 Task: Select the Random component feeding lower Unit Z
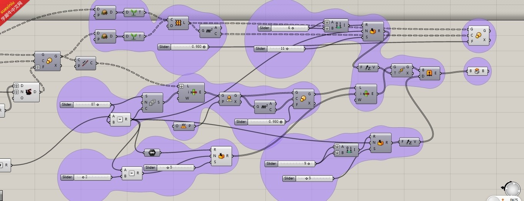[381, 143]
